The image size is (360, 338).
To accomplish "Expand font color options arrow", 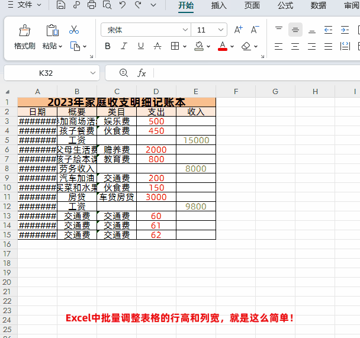I will (x=232, y=46).
